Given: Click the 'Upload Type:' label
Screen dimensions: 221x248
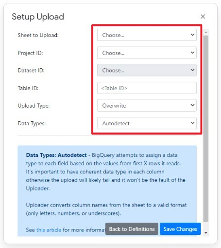Looking at the screenshot, I should coord(34,106).
